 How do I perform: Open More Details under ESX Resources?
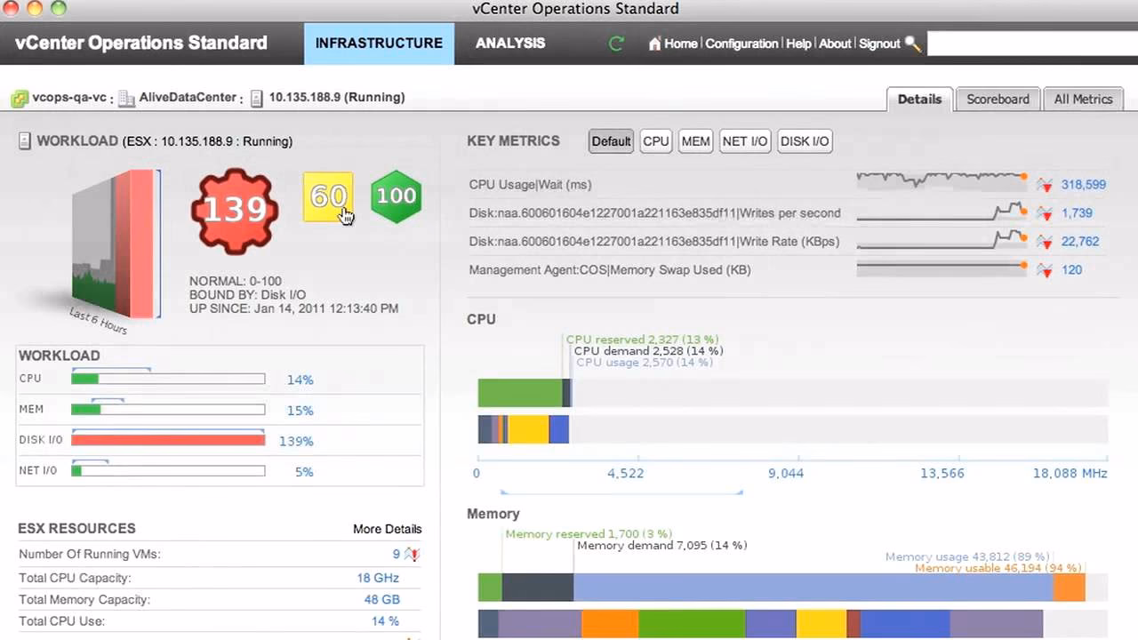pos(387,528)
